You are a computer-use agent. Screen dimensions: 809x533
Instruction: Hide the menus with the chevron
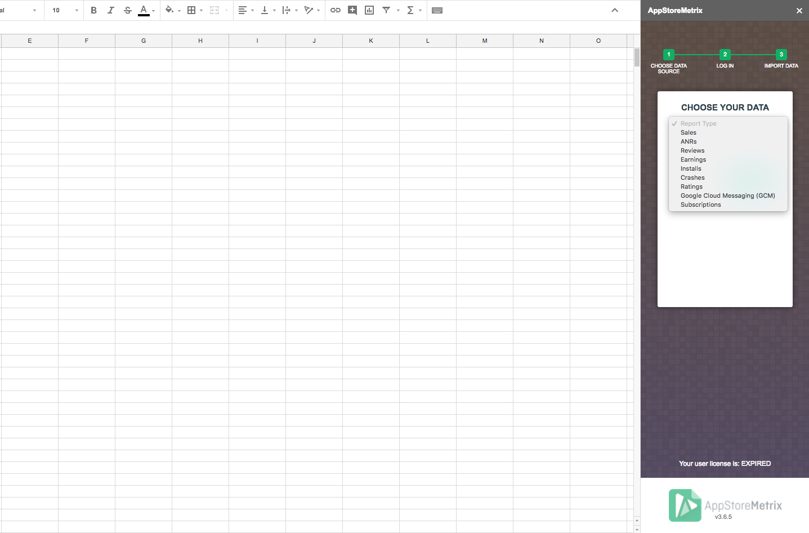click(x=615, y=10)
